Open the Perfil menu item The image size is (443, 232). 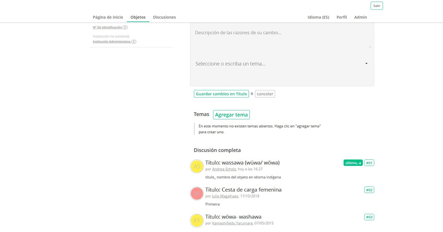click(x=342, y=17)
